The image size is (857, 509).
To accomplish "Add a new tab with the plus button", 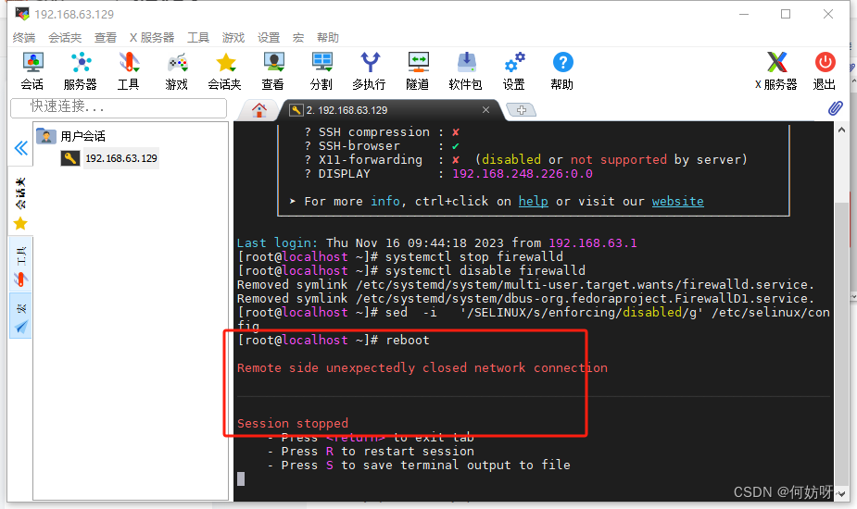I will (522, 110).
